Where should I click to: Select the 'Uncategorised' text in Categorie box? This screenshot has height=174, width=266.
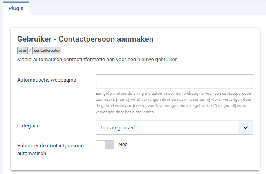[118, 128]
